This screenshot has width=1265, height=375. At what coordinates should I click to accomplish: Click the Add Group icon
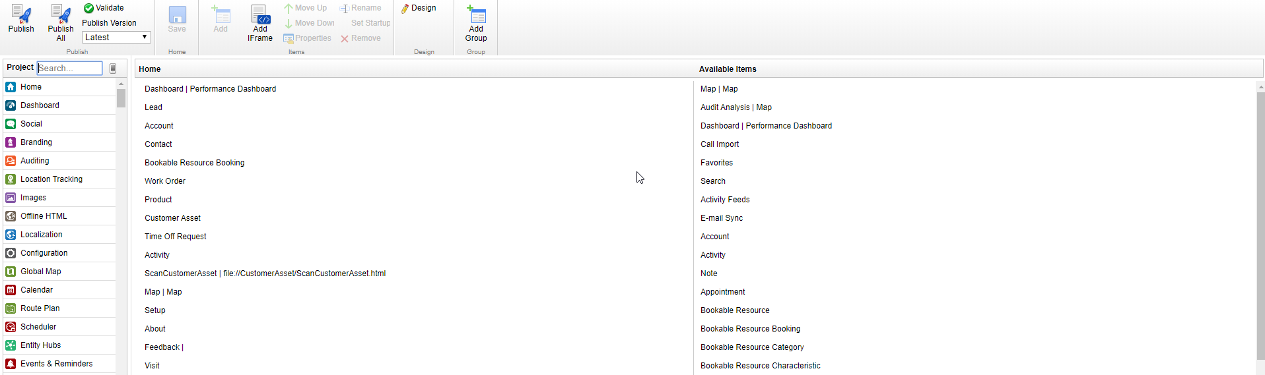coord(476,16)
